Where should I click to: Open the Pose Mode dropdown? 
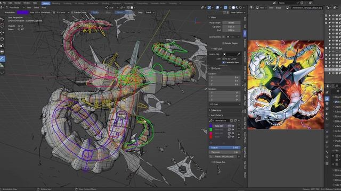(x=15, y=7)
